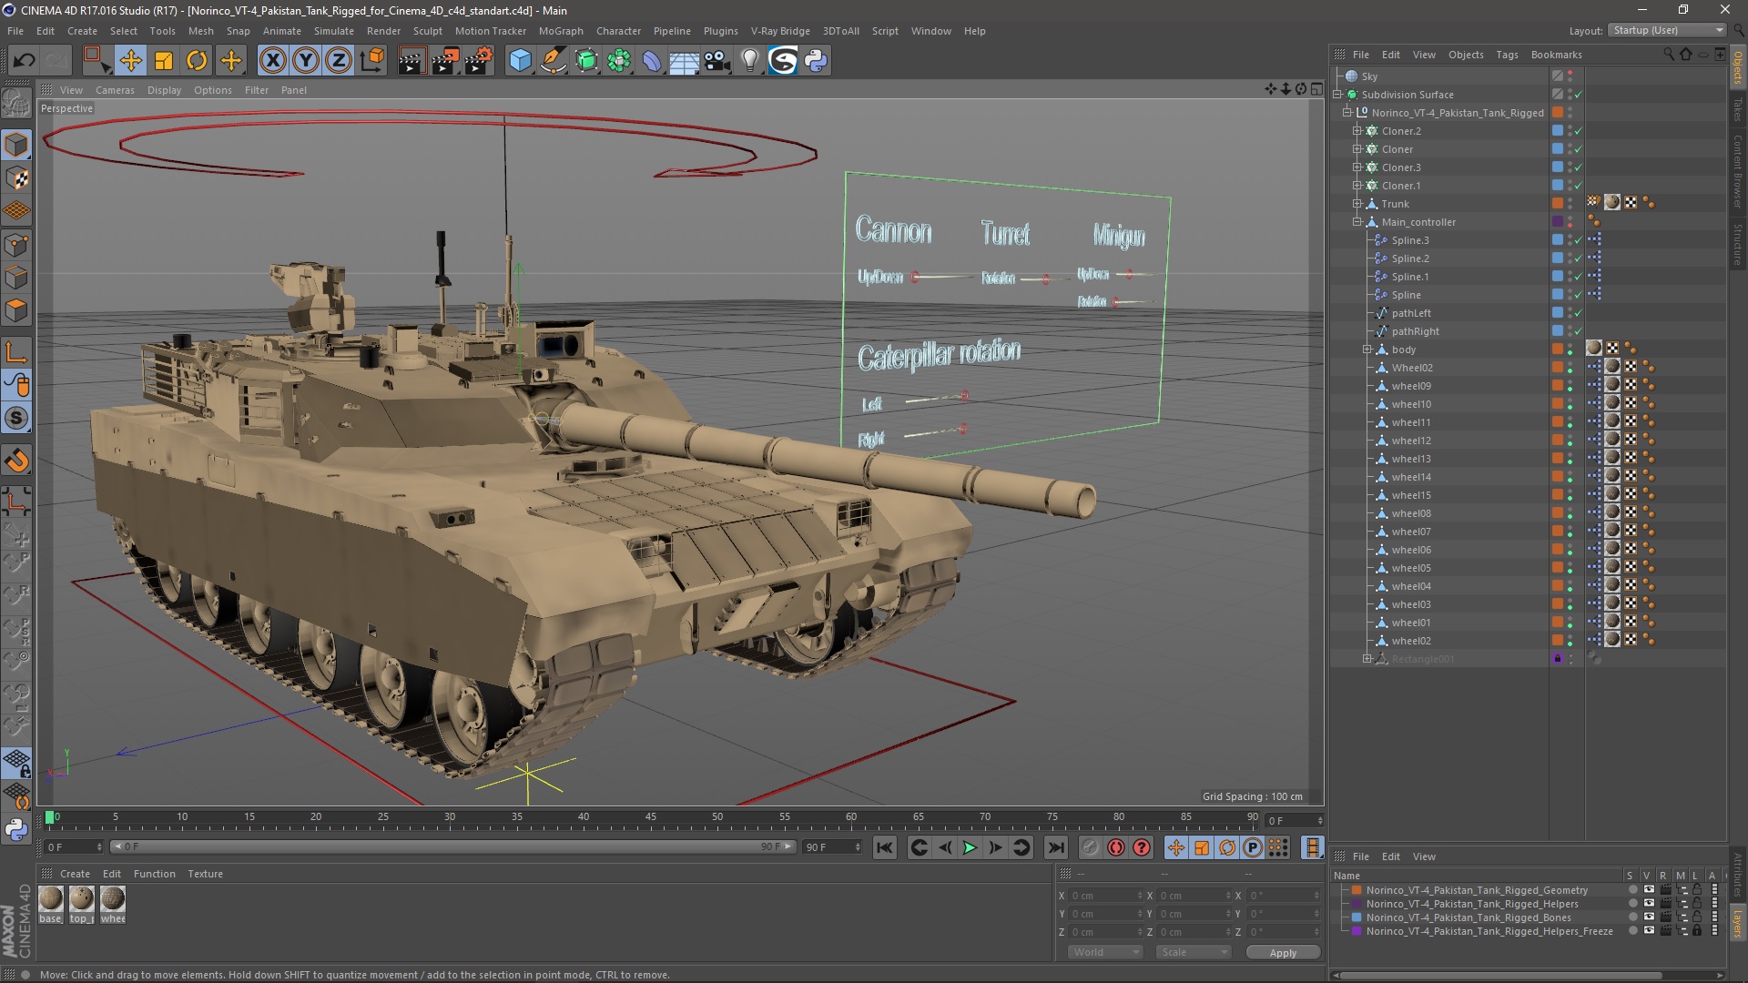Collapse the Main_controller object

pyautogui.click(x=1357, y=222)
